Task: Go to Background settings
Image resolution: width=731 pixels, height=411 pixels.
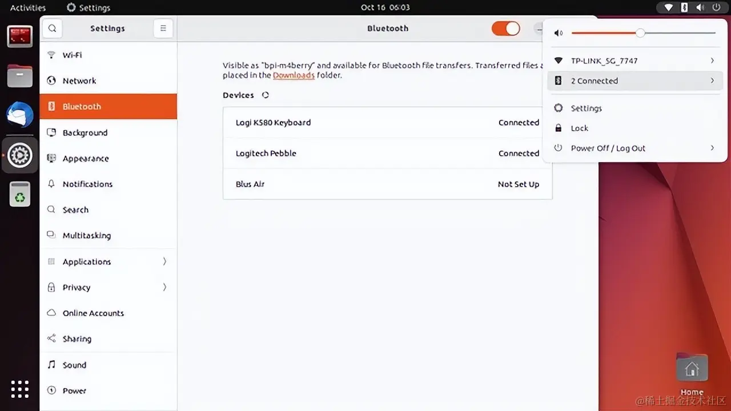Action: click(x=109, y=132)
